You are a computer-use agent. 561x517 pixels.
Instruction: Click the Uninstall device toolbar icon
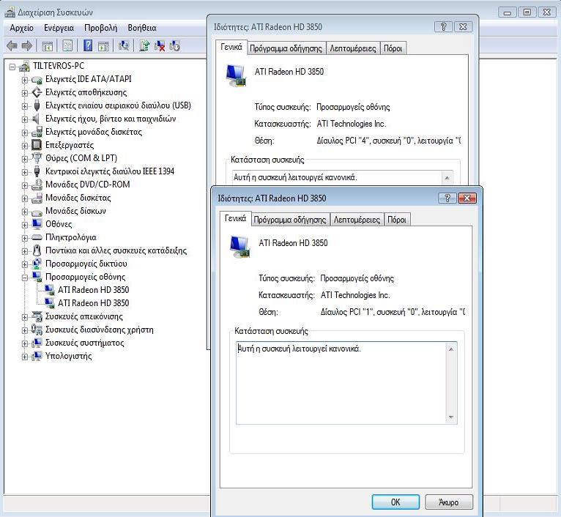160,46
